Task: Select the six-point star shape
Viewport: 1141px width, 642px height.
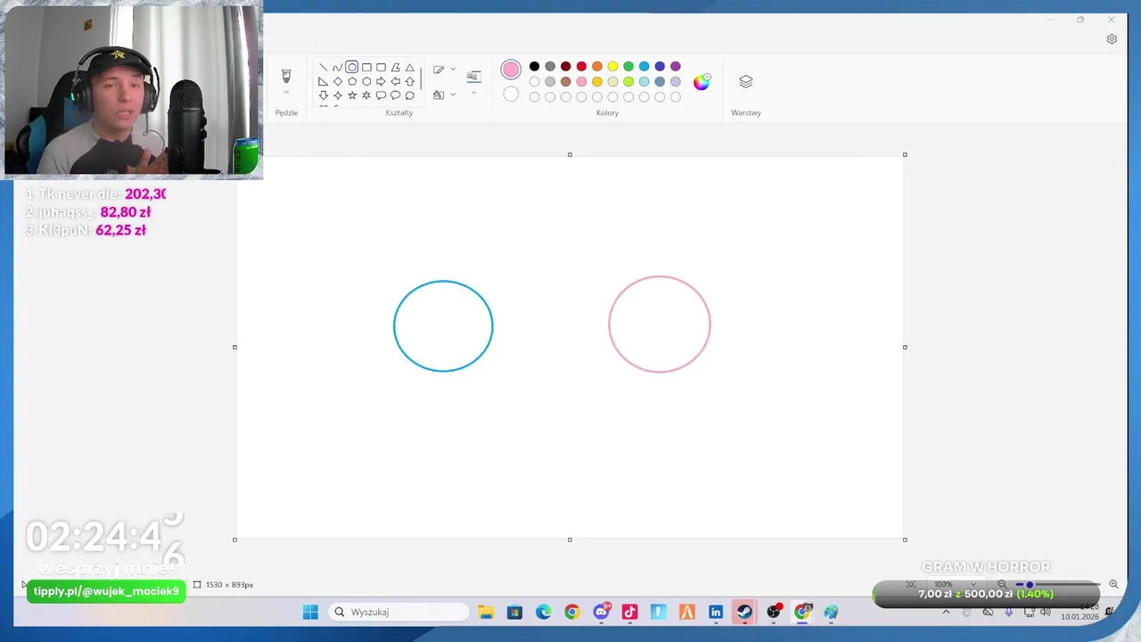Action: point(366,95)
